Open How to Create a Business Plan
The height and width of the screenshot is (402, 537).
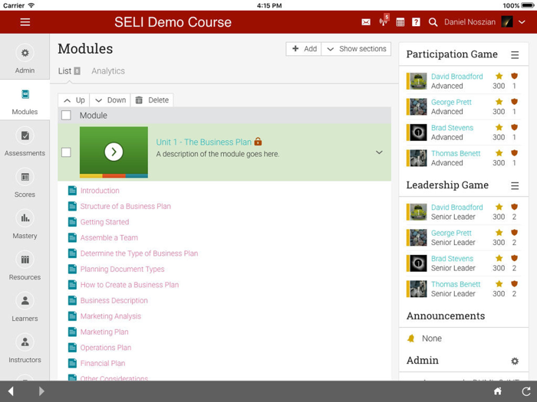130,285
